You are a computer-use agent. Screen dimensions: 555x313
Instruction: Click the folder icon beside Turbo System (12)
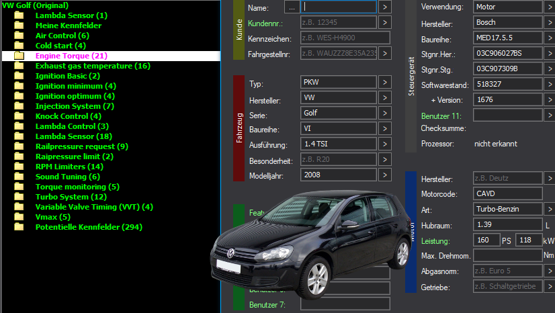pos(19,197)
